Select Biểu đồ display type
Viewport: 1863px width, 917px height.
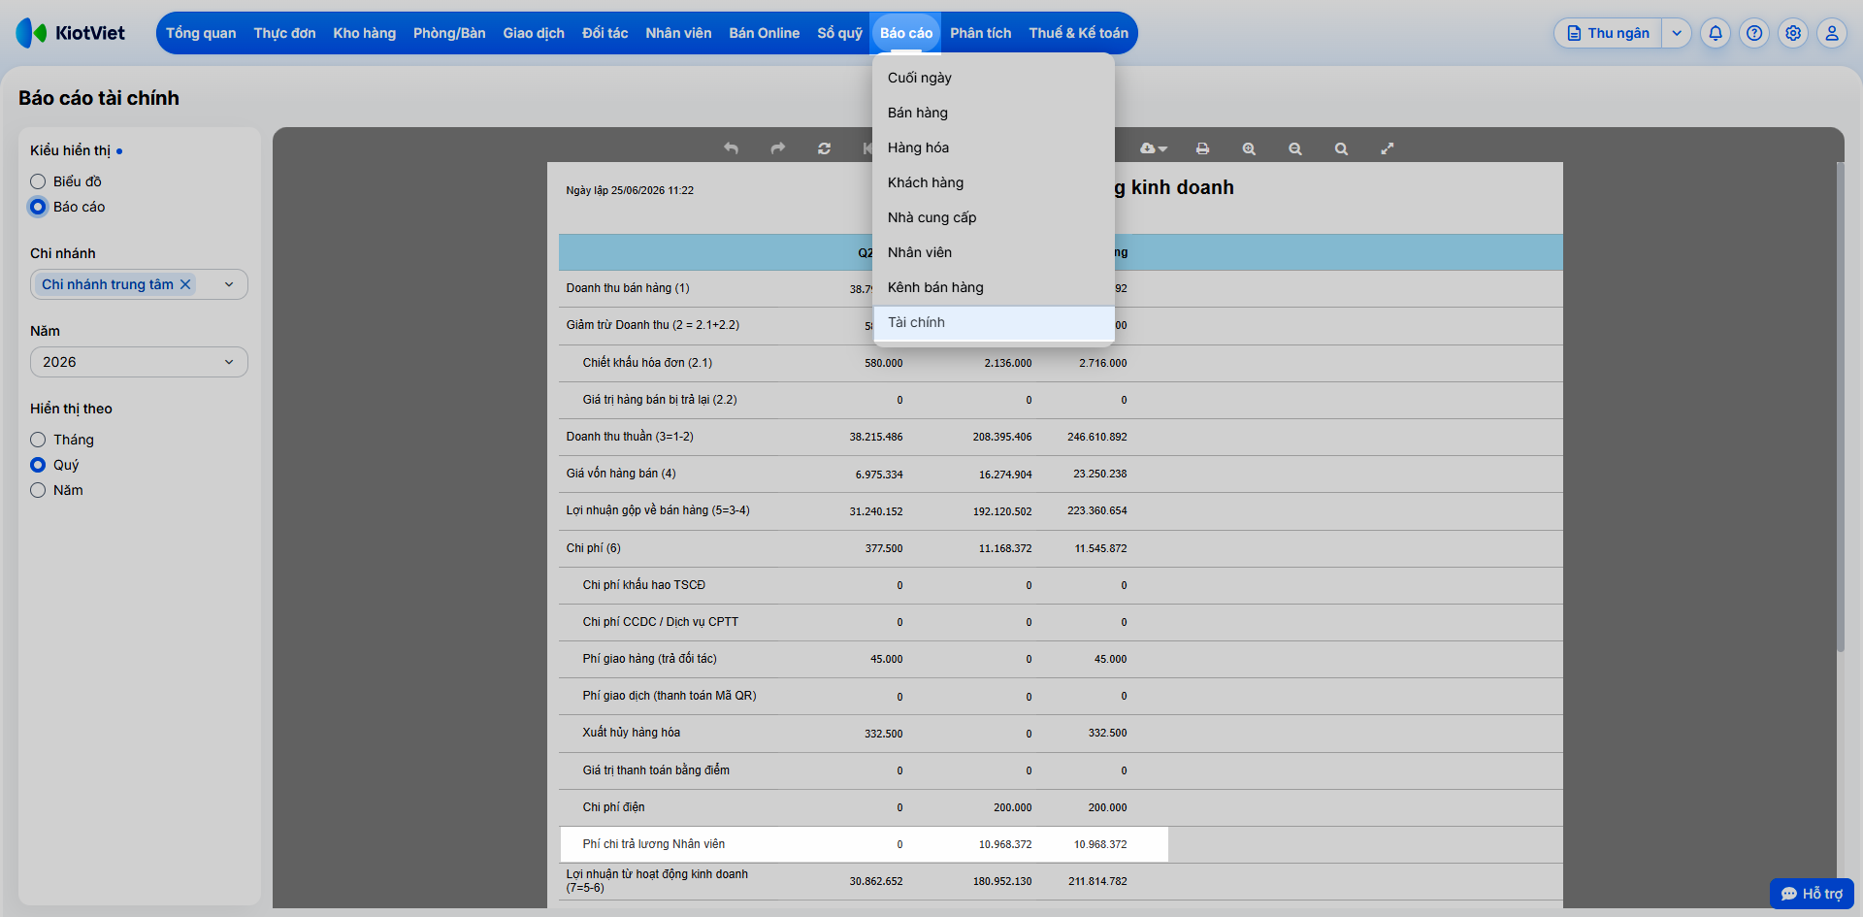[x=38, y=181]
